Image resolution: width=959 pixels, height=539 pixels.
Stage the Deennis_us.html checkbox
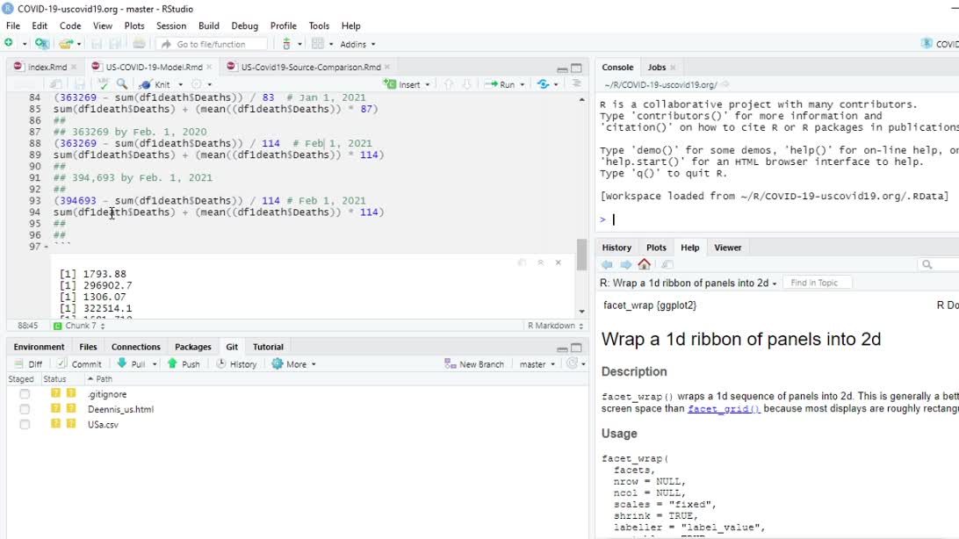click(x=25, y=409)
